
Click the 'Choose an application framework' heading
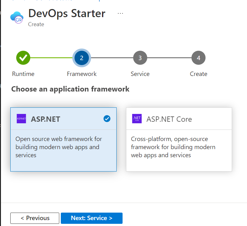(x=70, y=89)
